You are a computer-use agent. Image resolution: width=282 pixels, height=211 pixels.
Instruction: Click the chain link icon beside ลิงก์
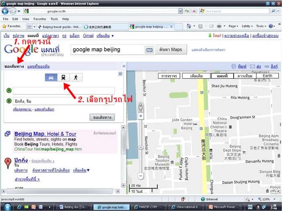click(267, 67)
